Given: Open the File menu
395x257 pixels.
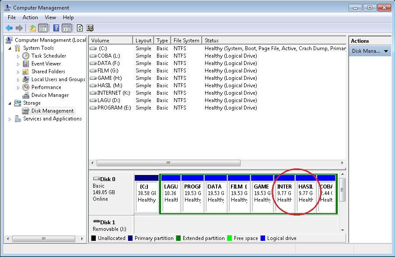Looking at the screenshot, I should click(x=11, y=17).
